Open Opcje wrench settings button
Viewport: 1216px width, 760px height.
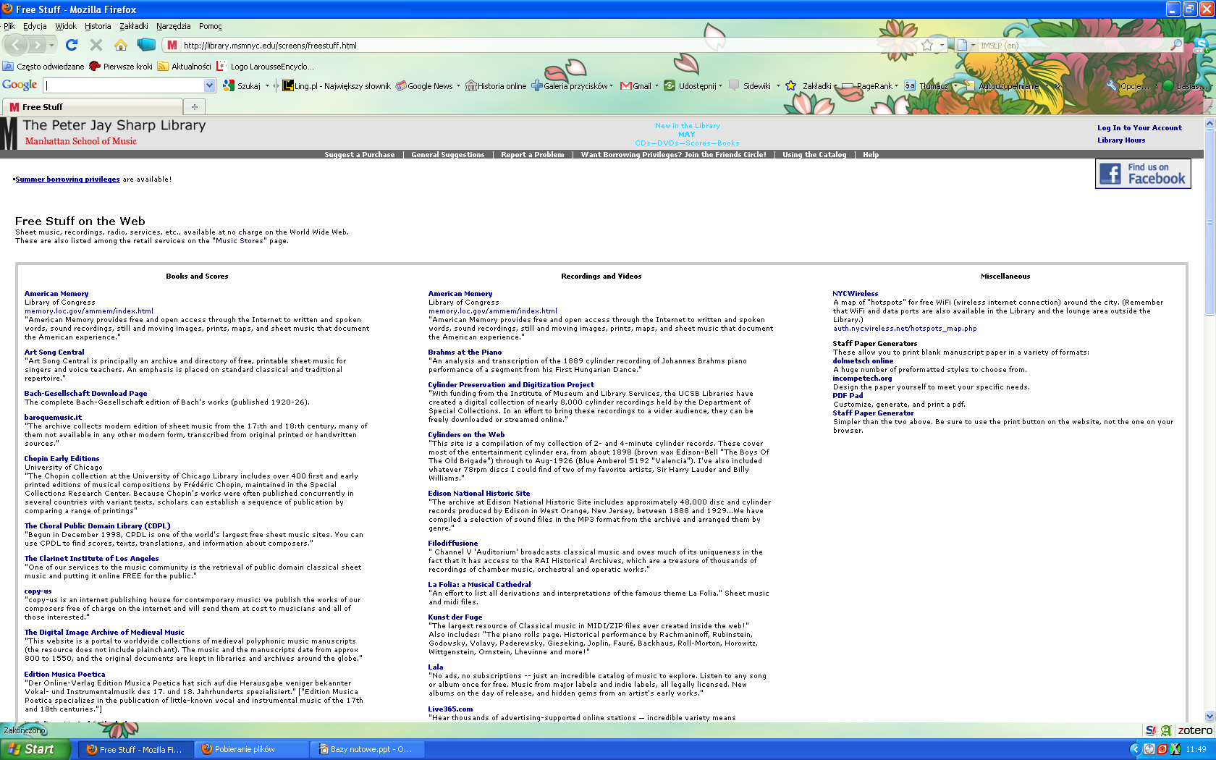[x=1127, y=85]
